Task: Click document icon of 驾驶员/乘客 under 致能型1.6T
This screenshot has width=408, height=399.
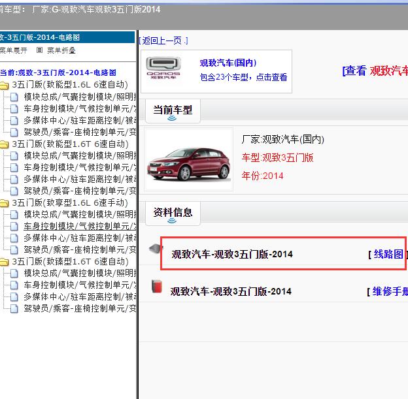Action: 14,191
